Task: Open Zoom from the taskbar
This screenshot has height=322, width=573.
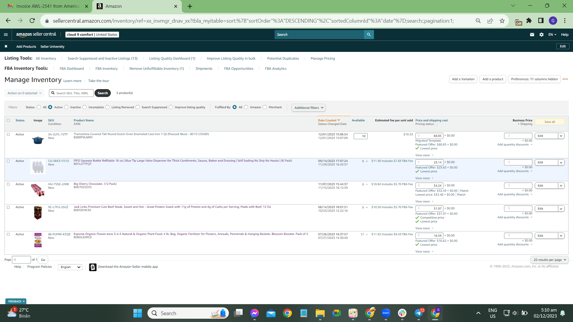Action: point(386,313)
